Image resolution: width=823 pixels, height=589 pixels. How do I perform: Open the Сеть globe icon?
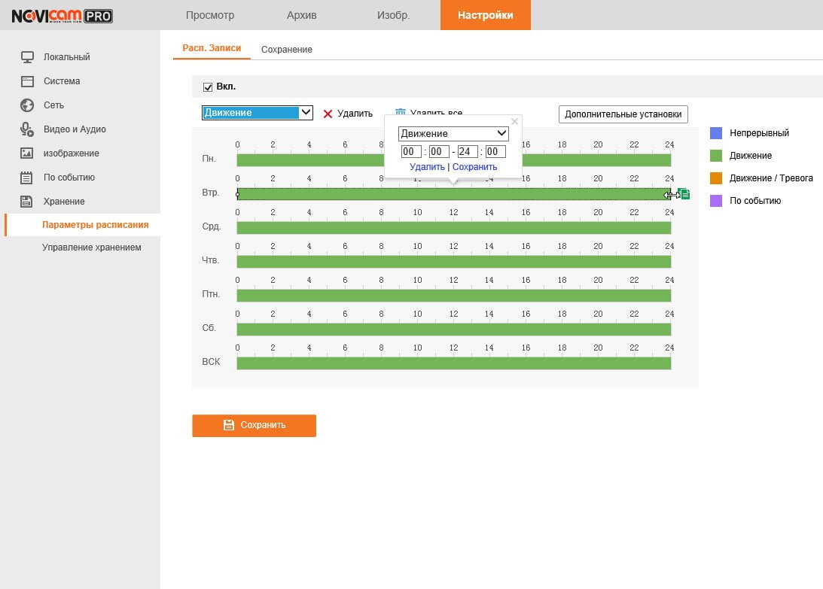pos(27,105)
